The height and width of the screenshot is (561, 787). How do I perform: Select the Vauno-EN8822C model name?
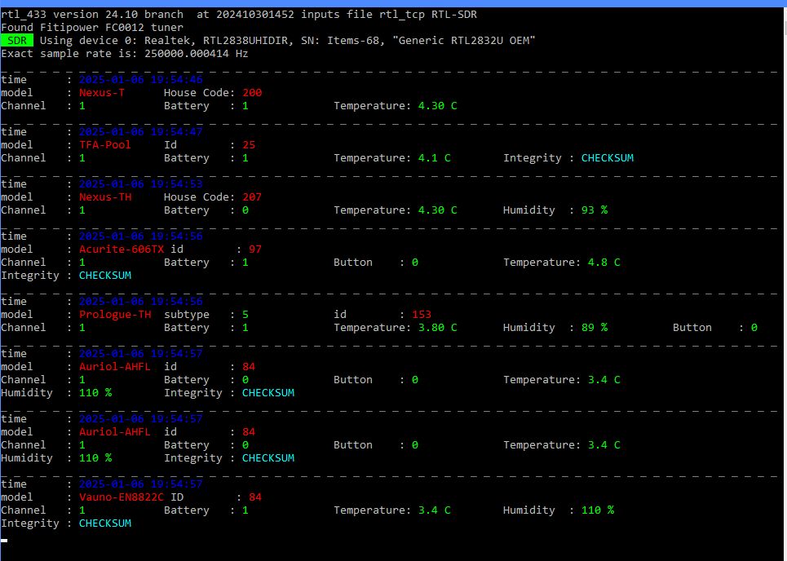coord(121,497)
